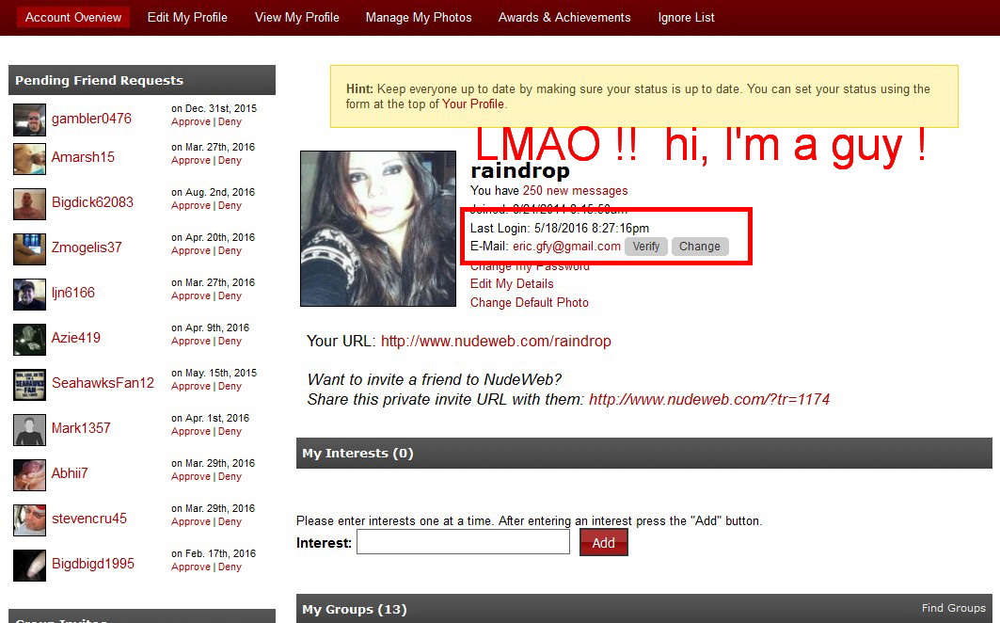This screenshot has width=1000, height=623.
Task: Approve stevencru45's friend request
Action: pos(190,522)
